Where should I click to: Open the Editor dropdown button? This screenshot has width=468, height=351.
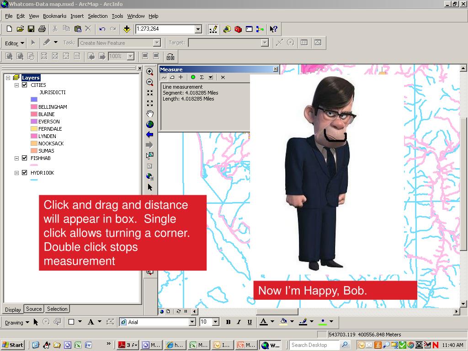point(14,43)
